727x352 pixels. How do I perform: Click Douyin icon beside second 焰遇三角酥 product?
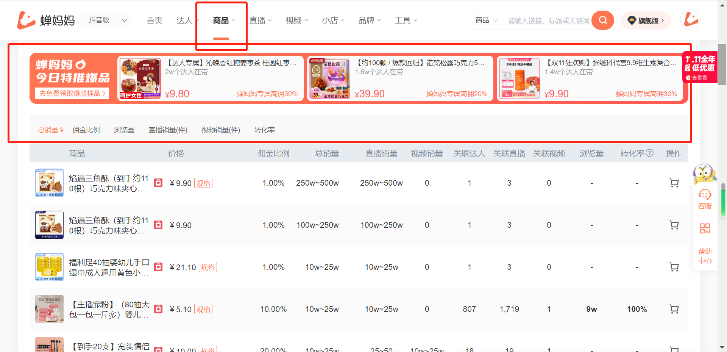tap(158, 225)
